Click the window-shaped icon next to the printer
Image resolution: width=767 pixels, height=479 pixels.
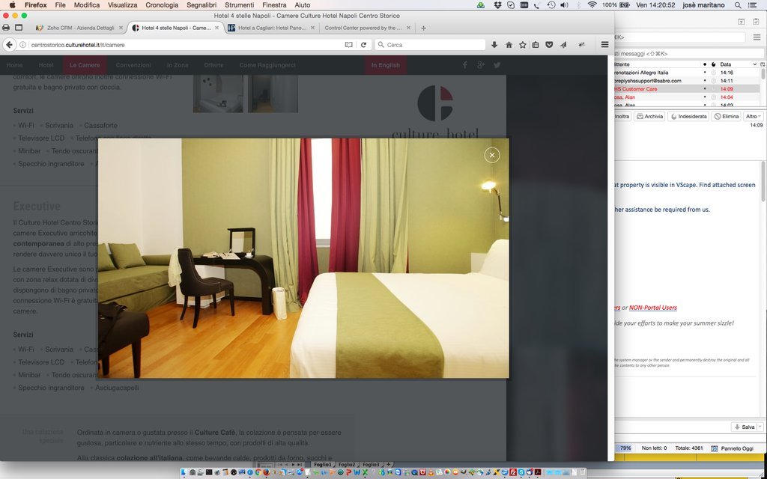19,28
